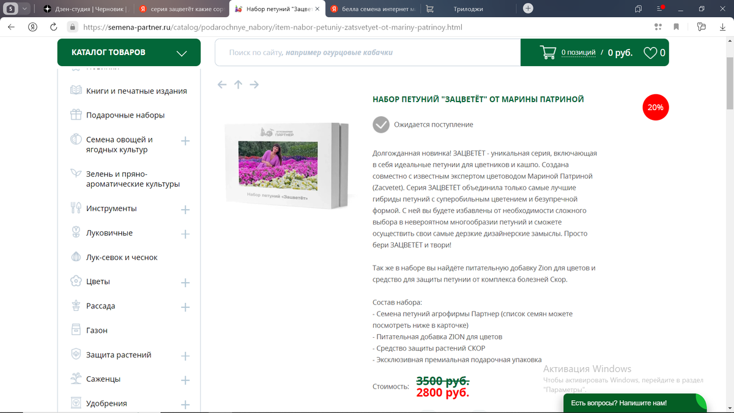This screenshot has width=734, height=413.
Task: Bookmark this page
Action: coord(677,27)
